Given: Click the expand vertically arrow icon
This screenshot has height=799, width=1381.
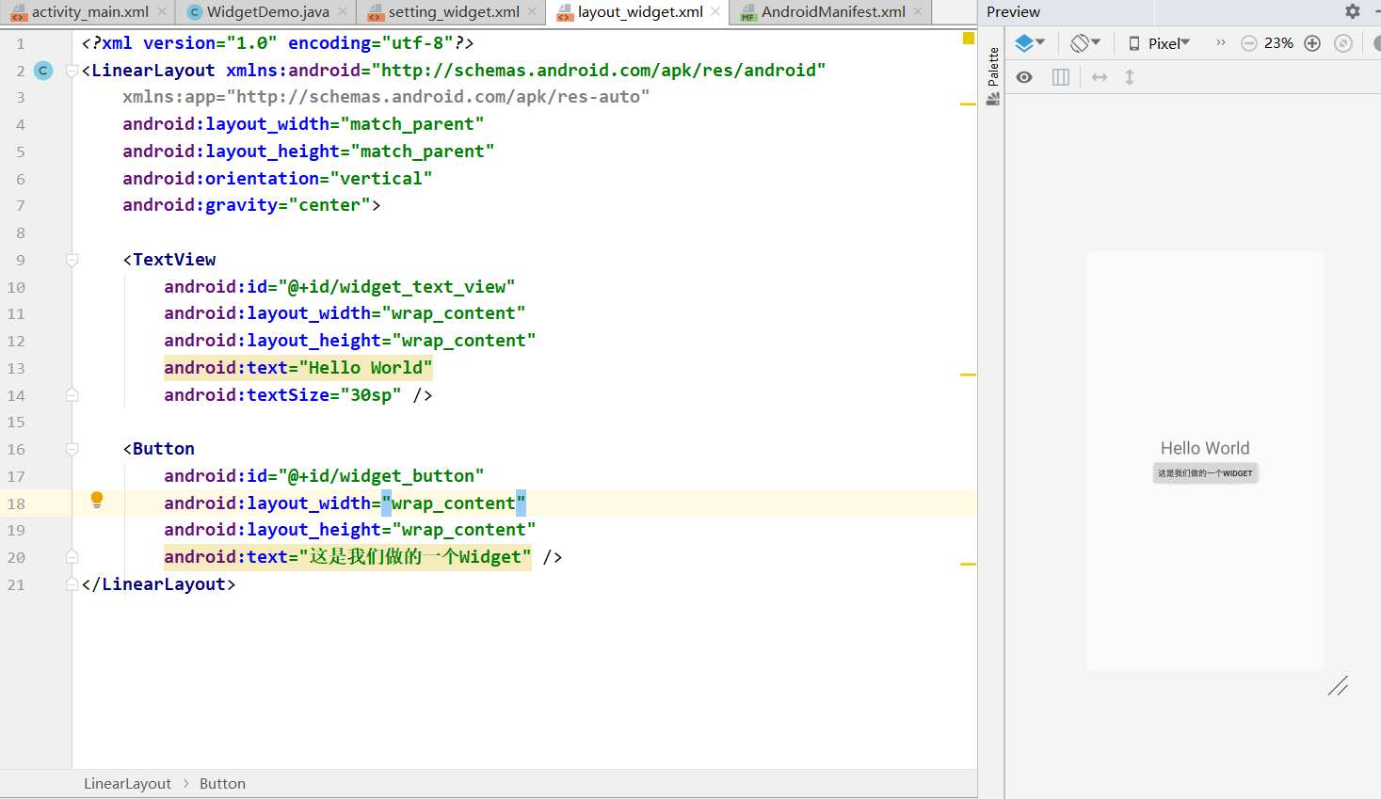Looking at the screenshot, I should point(1130,77).
